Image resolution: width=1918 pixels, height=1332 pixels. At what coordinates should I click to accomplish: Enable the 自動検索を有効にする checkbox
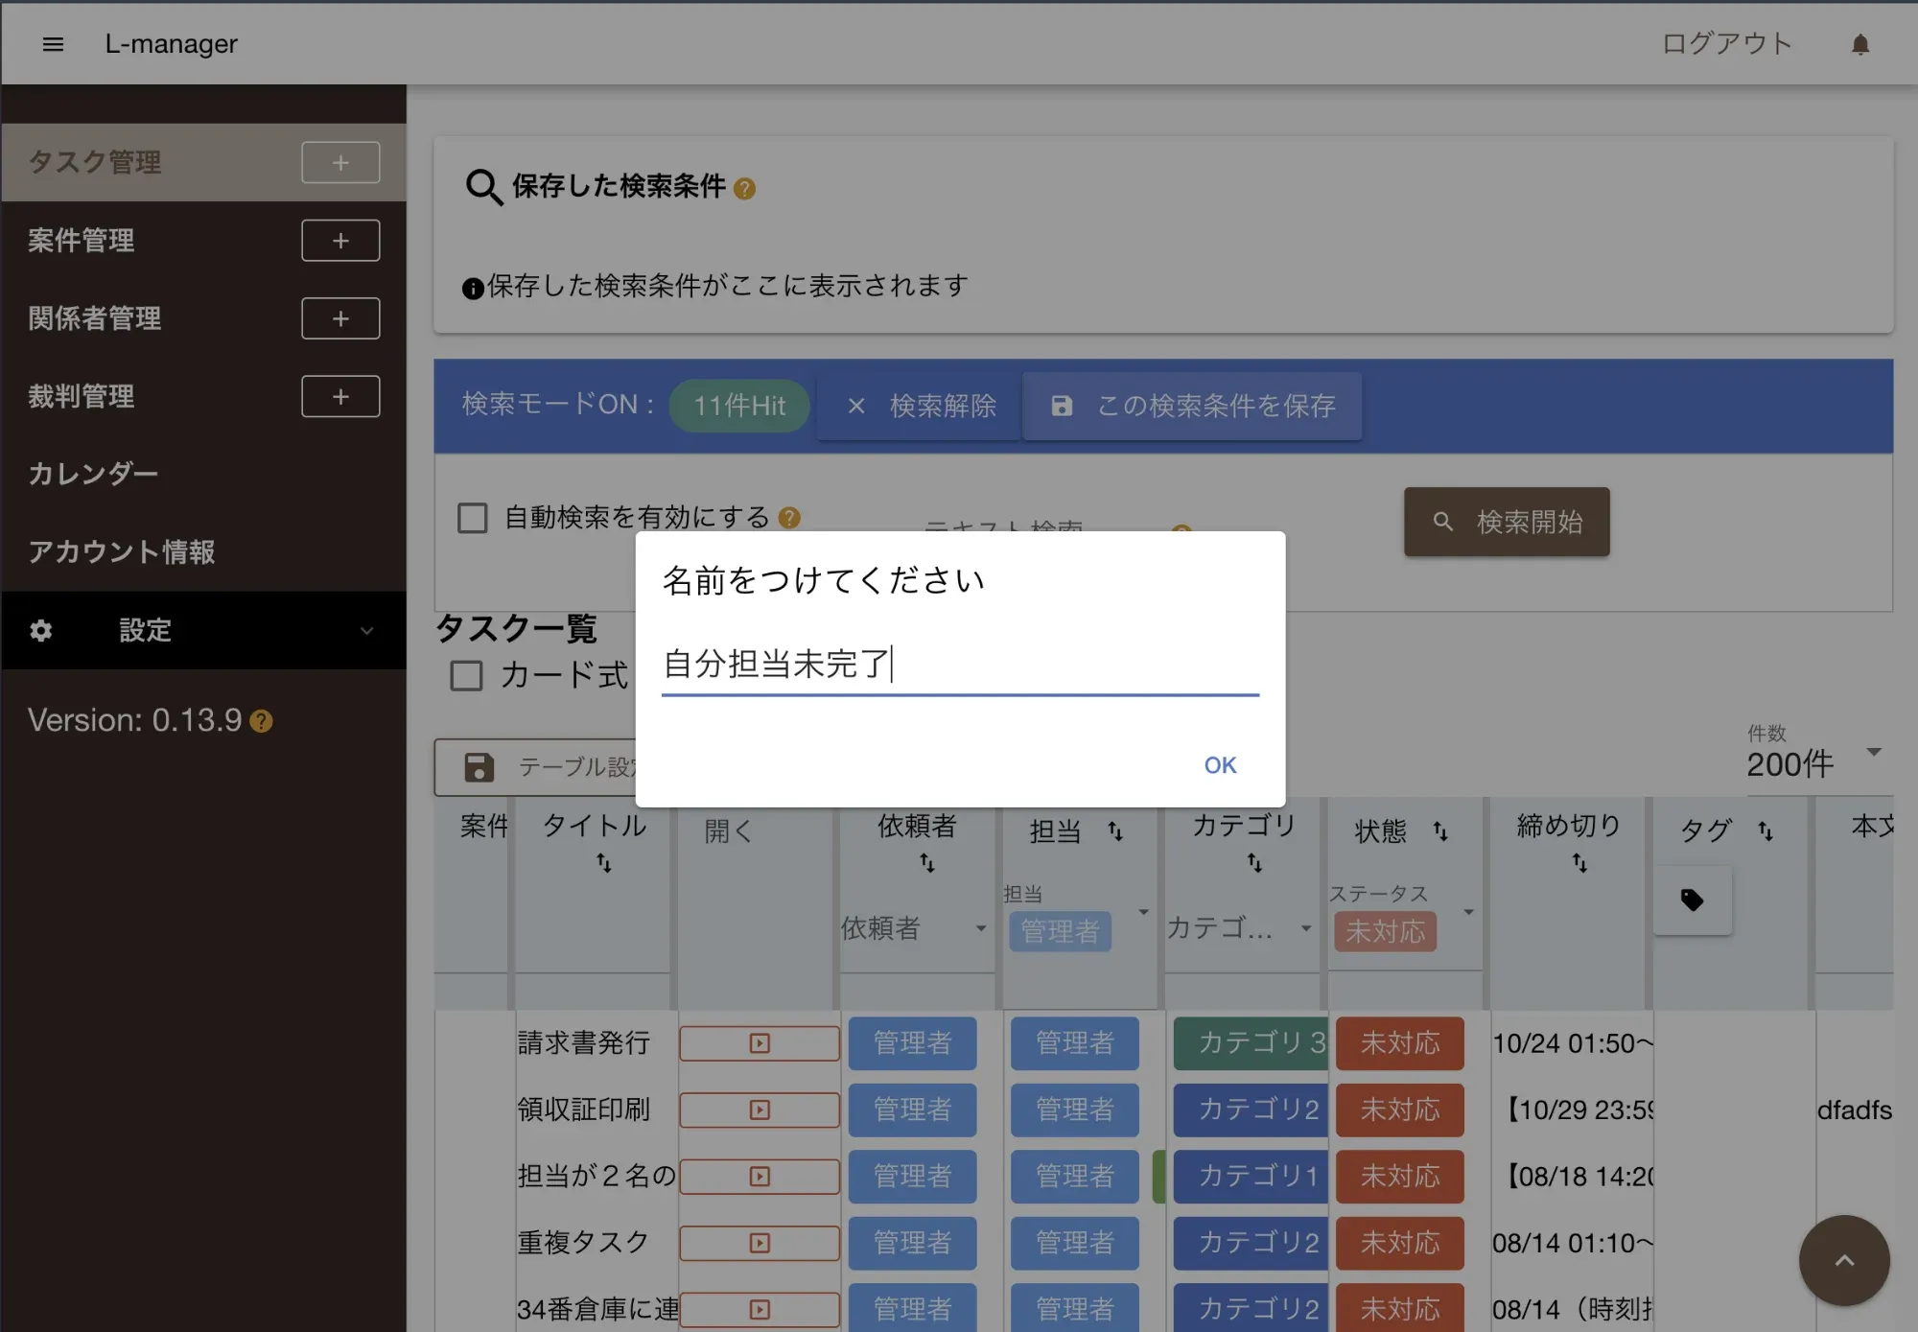pyautogui.click(x=472, y=518)
